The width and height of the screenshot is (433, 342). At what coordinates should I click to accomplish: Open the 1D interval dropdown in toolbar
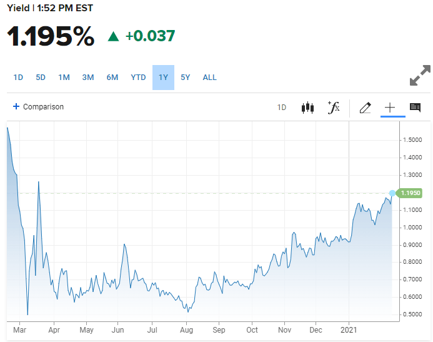click(x=282, y=108)
